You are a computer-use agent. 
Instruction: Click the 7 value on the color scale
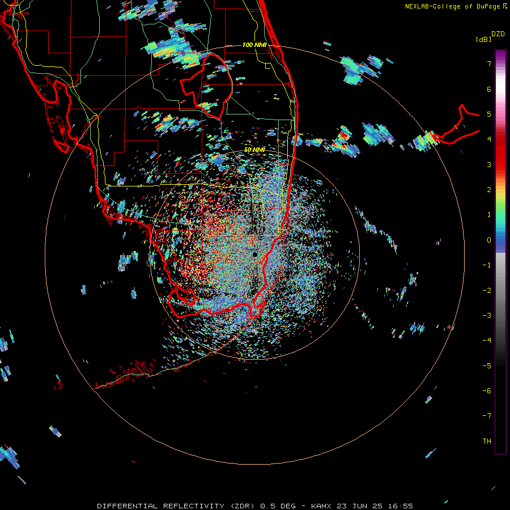point(489,63)
